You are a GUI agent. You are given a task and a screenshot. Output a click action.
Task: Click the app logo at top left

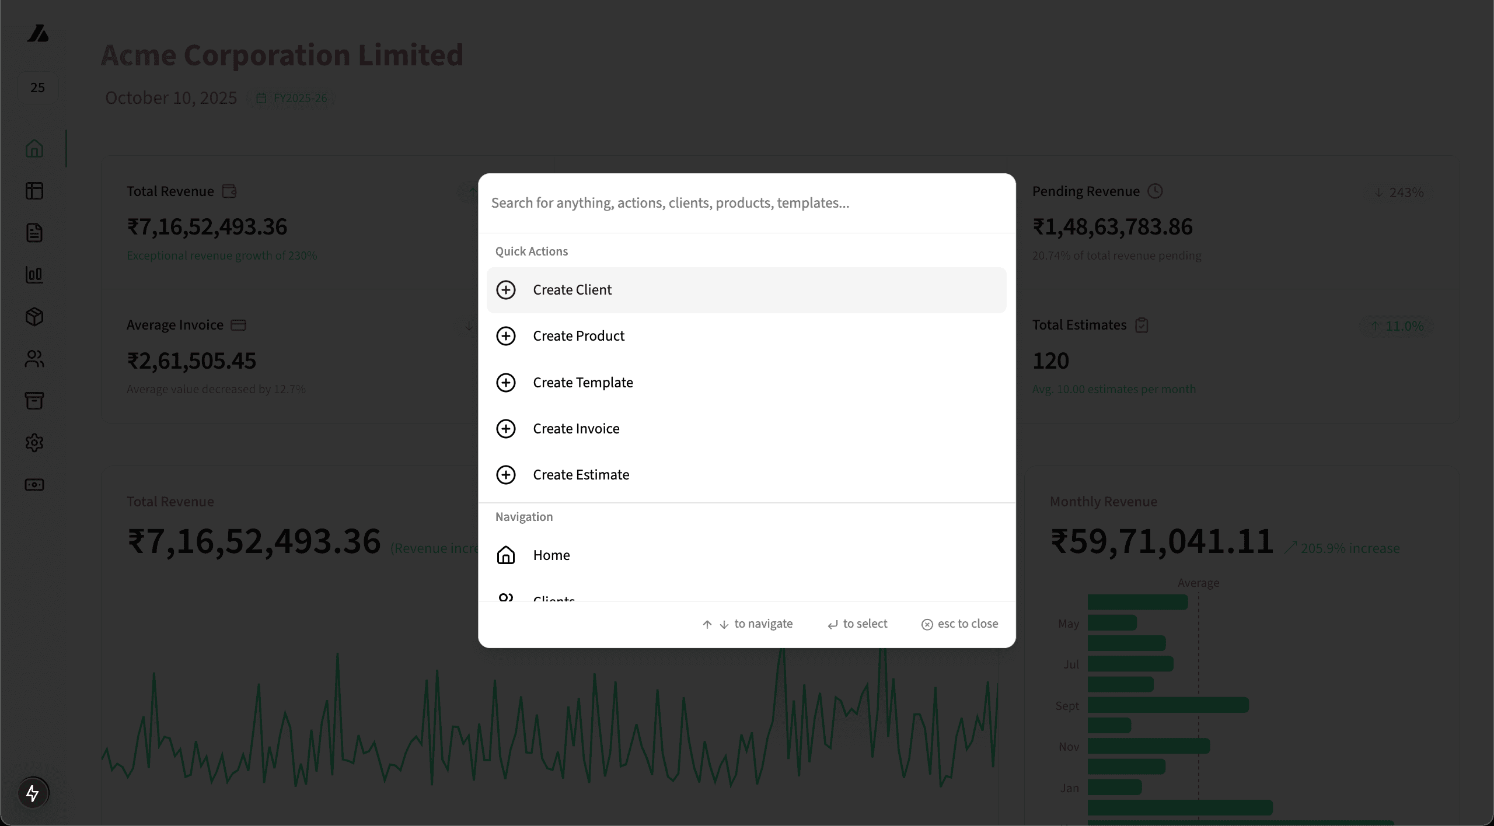click(38, 33)
